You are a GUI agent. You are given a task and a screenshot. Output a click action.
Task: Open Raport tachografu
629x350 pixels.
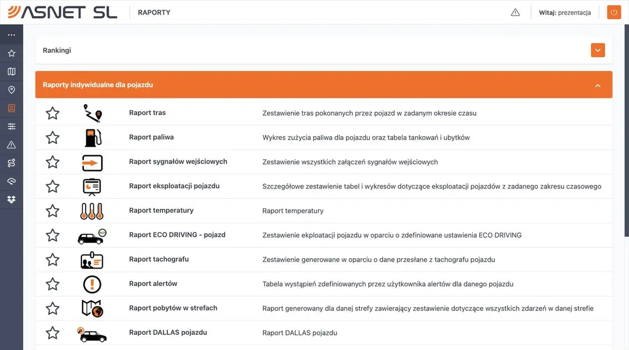coord(159,259)
